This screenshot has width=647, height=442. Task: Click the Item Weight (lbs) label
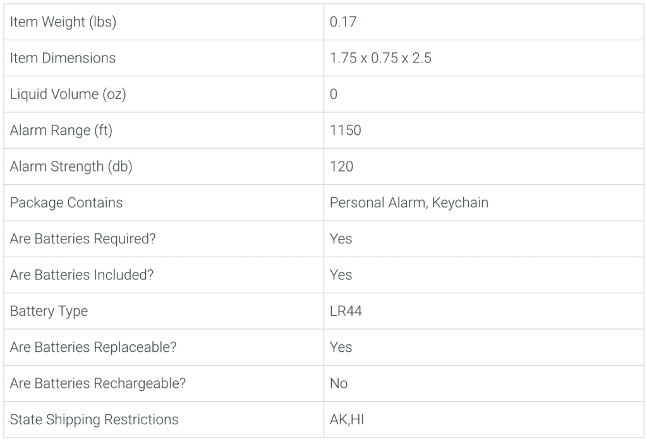pyautogui.click(x=63, y=22)
